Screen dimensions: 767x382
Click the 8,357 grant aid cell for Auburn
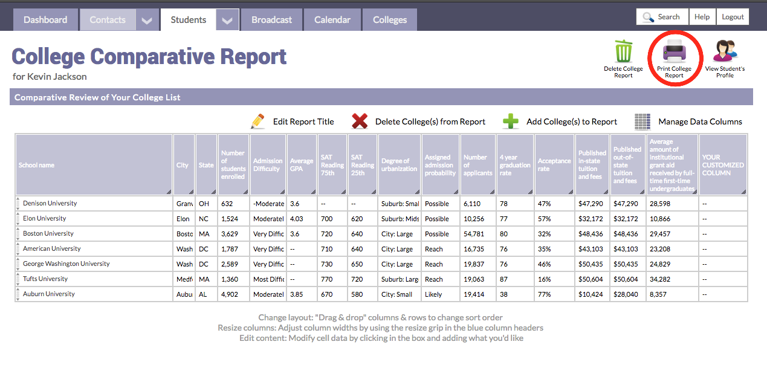[672, 294]
